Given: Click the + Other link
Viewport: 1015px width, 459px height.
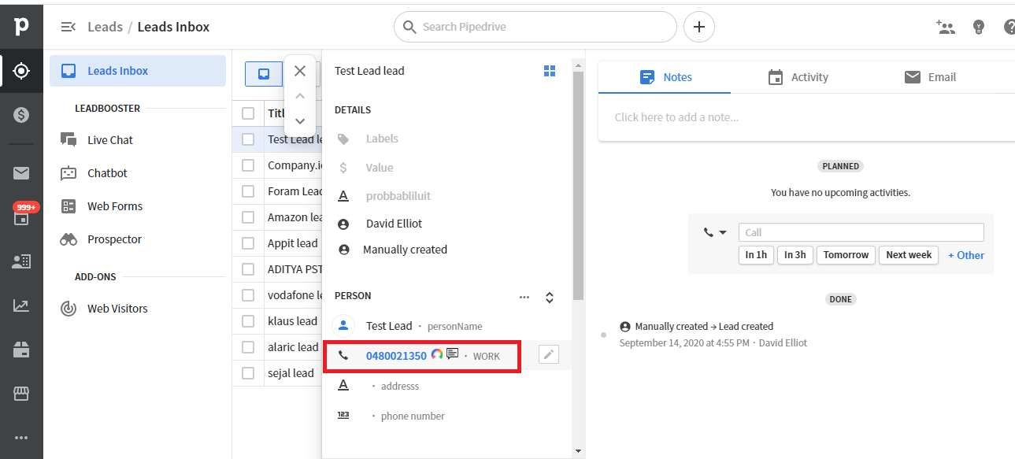Looking at the screenshot, I should tap(966, 255).
